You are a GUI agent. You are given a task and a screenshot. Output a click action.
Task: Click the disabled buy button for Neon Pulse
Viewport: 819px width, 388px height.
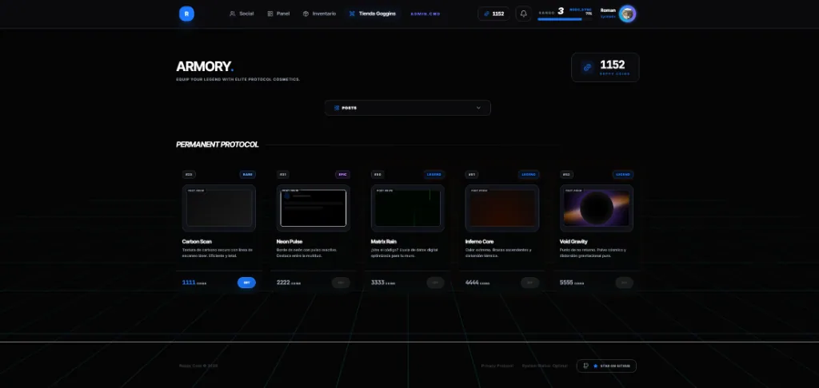click(341, 283)
